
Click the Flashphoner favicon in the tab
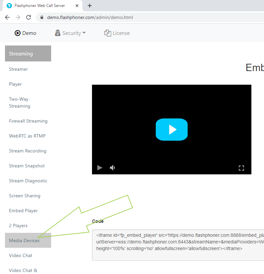9,6
